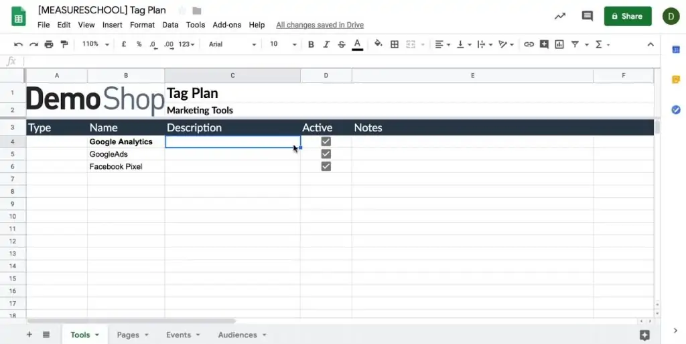
Task: Click the formula bar input
Action: (x=341, y=62)
